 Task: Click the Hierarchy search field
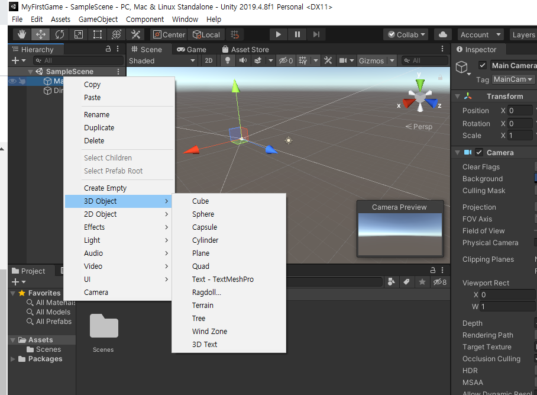click(79, 60)
